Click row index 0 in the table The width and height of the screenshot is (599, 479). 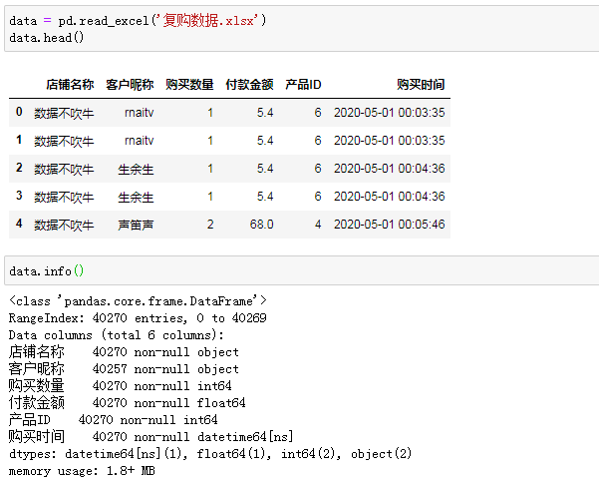[x=19, y=112]
